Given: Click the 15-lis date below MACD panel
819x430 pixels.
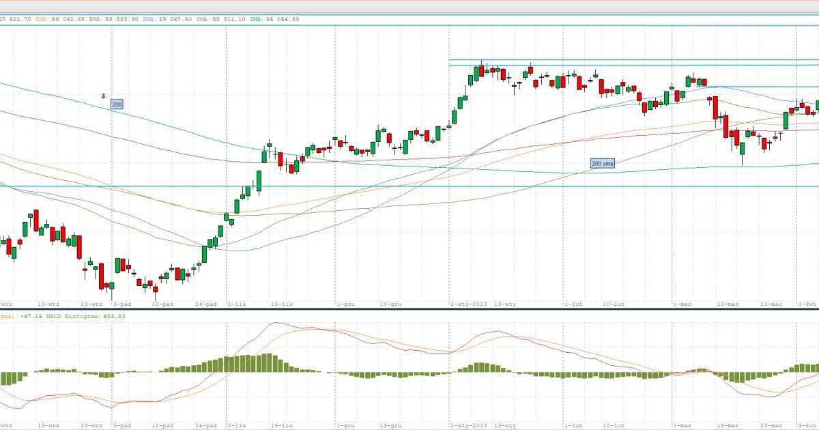Looking at the screenshot, I should pos(282,425).
